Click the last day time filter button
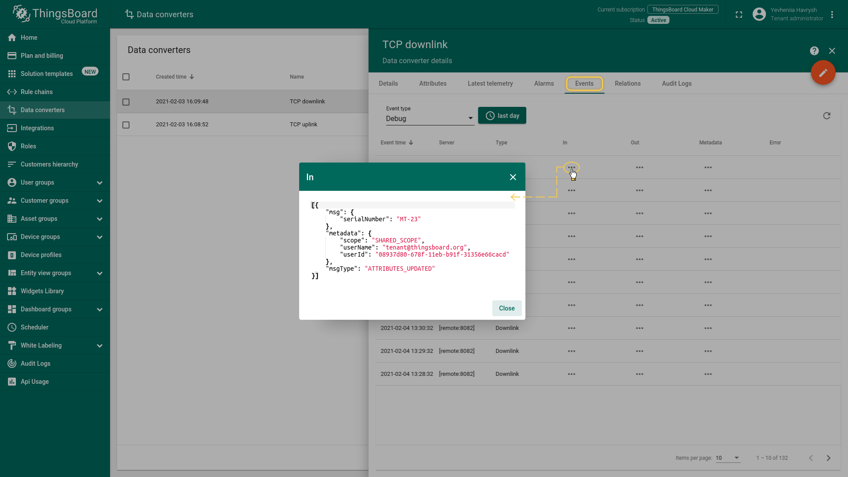The width and height of the screenshot is (848, 477). (502, 116)
